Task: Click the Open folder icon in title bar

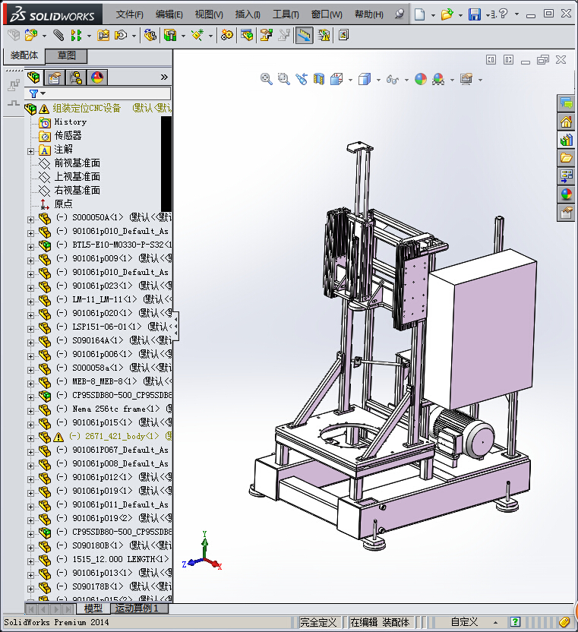Action: pyautogui.click(x=447, y=14)
